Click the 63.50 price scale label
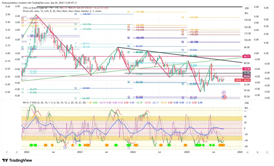The height and width of the screenshot is (166, 274). pyautogui.click(x=247, y=85)
